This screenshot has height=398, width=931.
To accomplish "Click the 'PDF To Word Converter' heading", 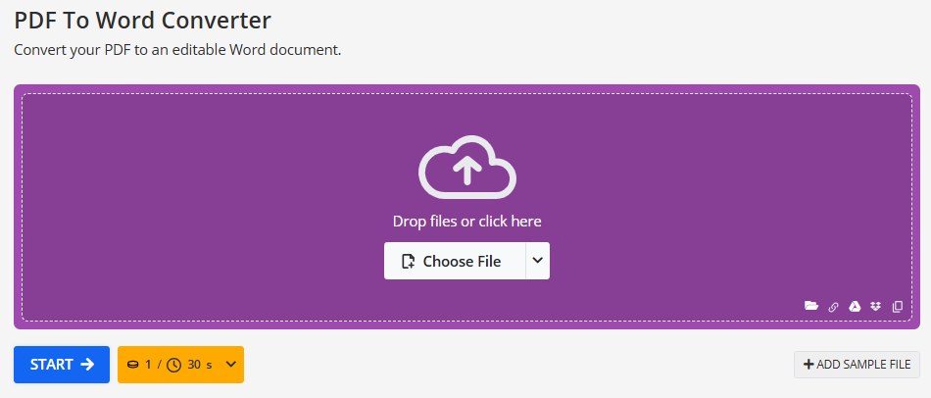I will (x=142, y=21).
